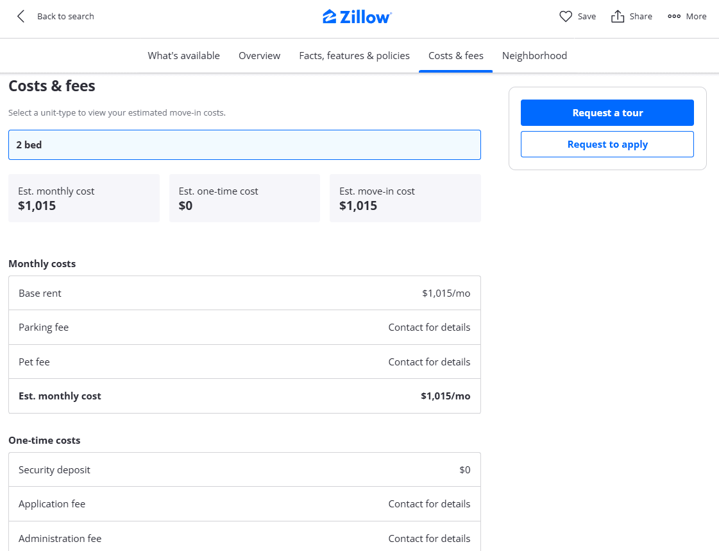Image resolution: width=719 pixels, height=551 pixels.
Task: Click the Est. monthly cost card
Action: pyautogui.click(x=83, y=198)
